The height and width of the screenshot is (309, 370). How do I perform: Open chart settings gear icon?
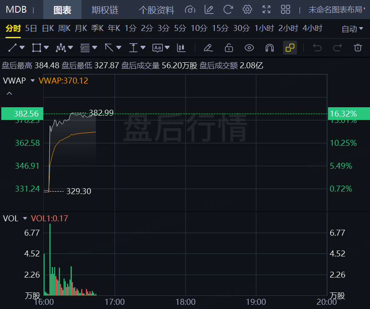point(247,10)
